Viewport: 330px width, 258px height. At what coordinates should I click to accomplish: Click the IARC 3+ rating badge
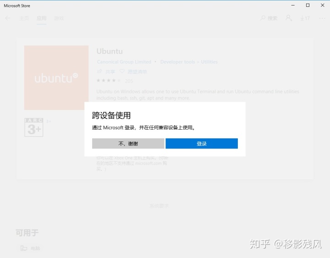tap(34, 127)
